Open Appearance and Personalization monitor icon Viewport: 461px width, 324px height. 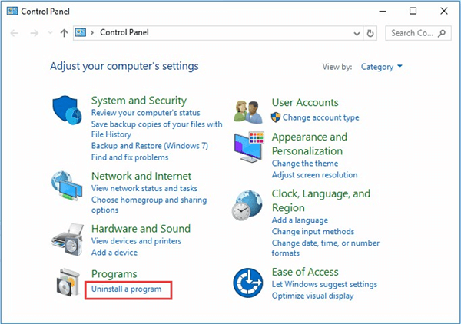point(249,147)
